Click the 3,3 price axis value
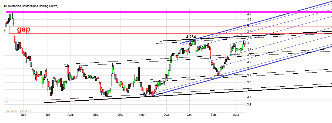The image size is (332, 123). 249,105
